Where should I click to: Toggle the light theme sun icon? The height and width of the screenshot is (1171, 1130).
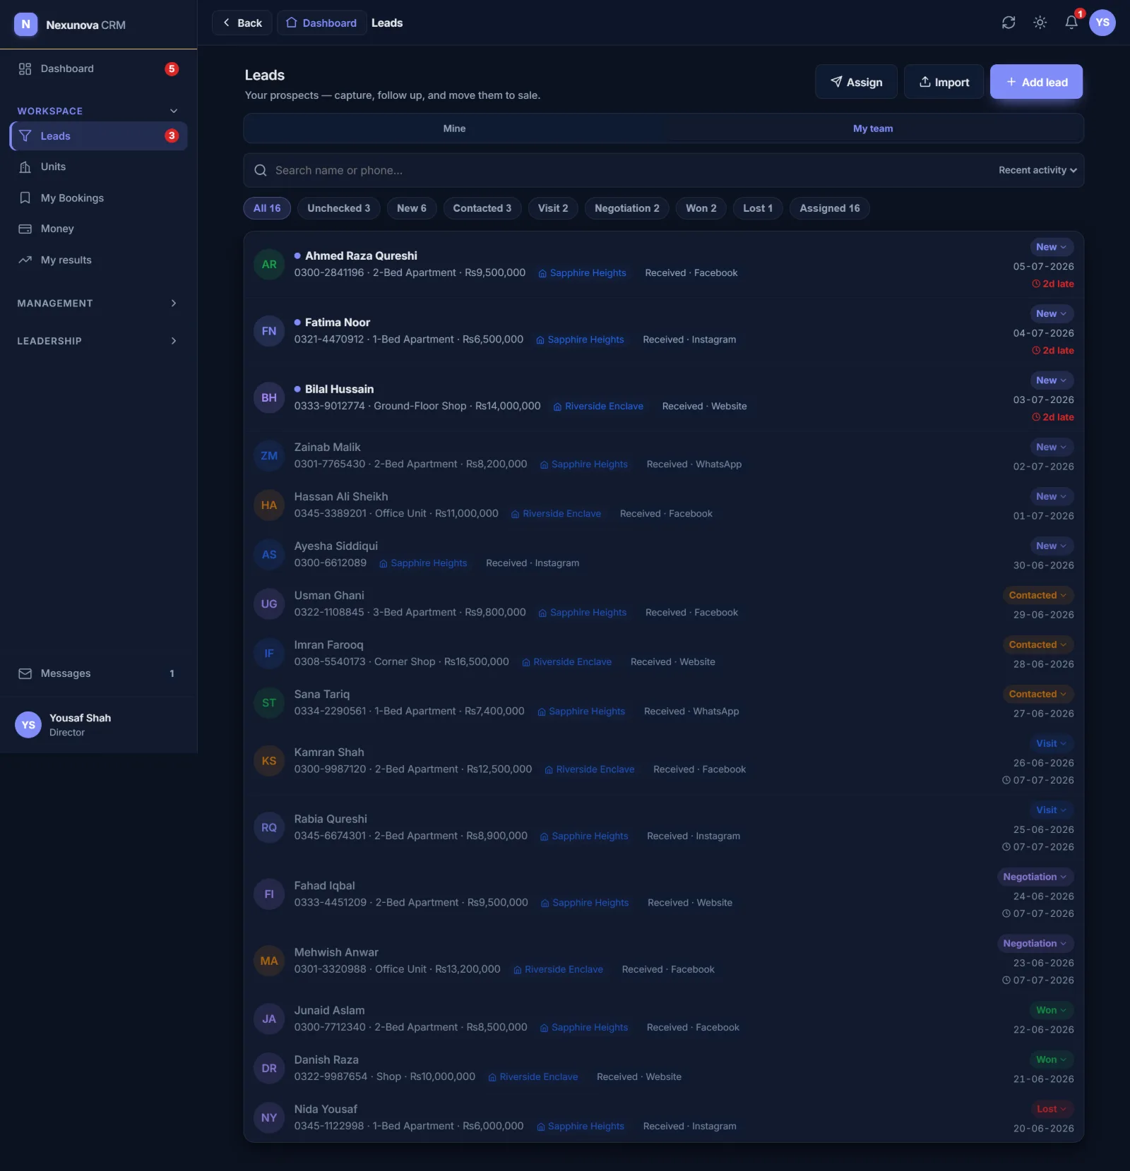1040,23
